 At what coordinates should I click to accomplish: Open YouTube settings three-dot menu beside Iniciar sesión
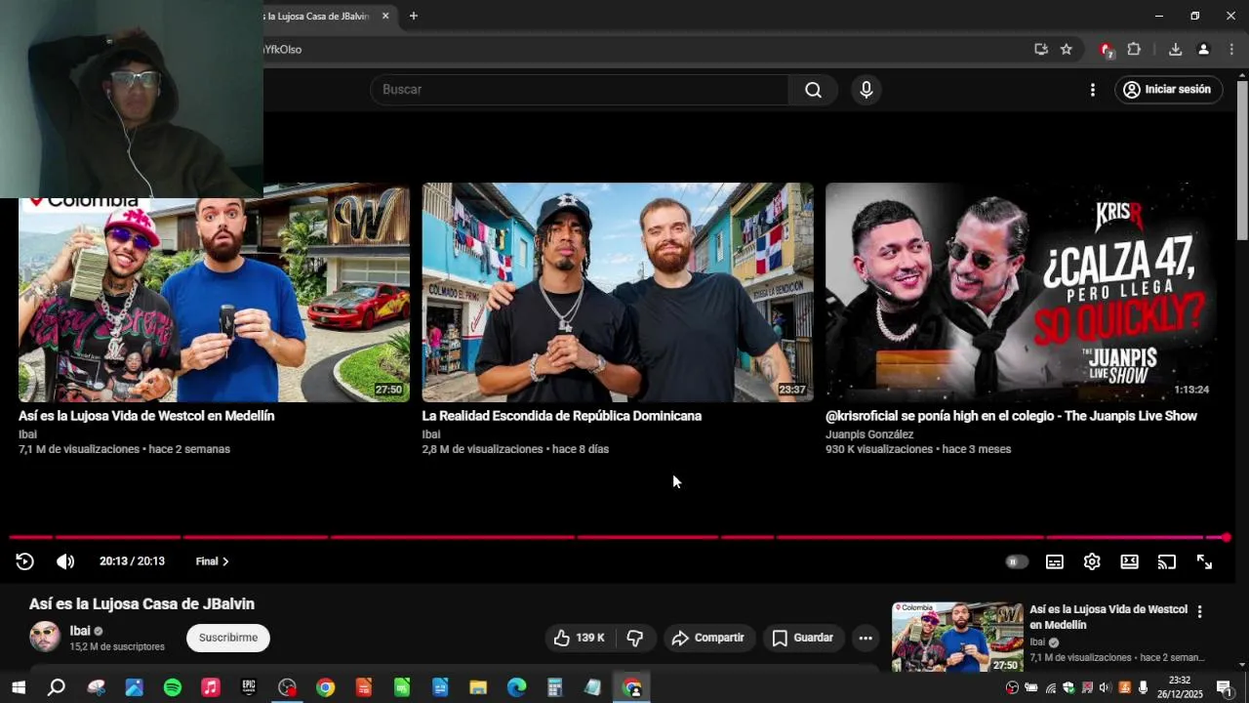pos(1092,90)
